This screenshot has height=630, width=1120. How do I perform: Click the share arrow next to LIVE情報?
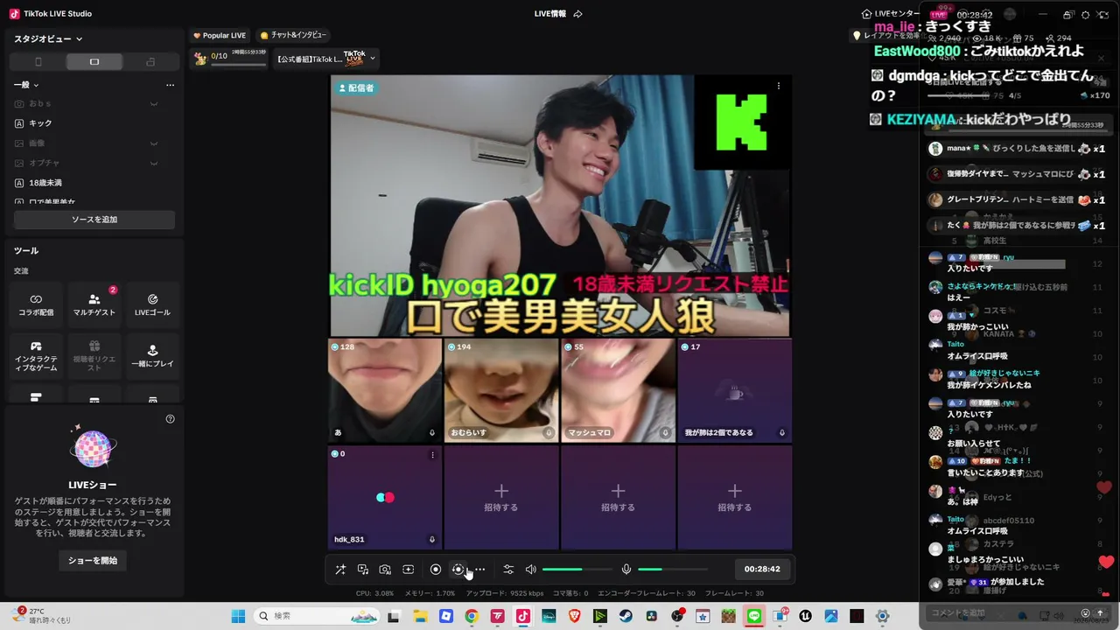(x=578, y=14)
